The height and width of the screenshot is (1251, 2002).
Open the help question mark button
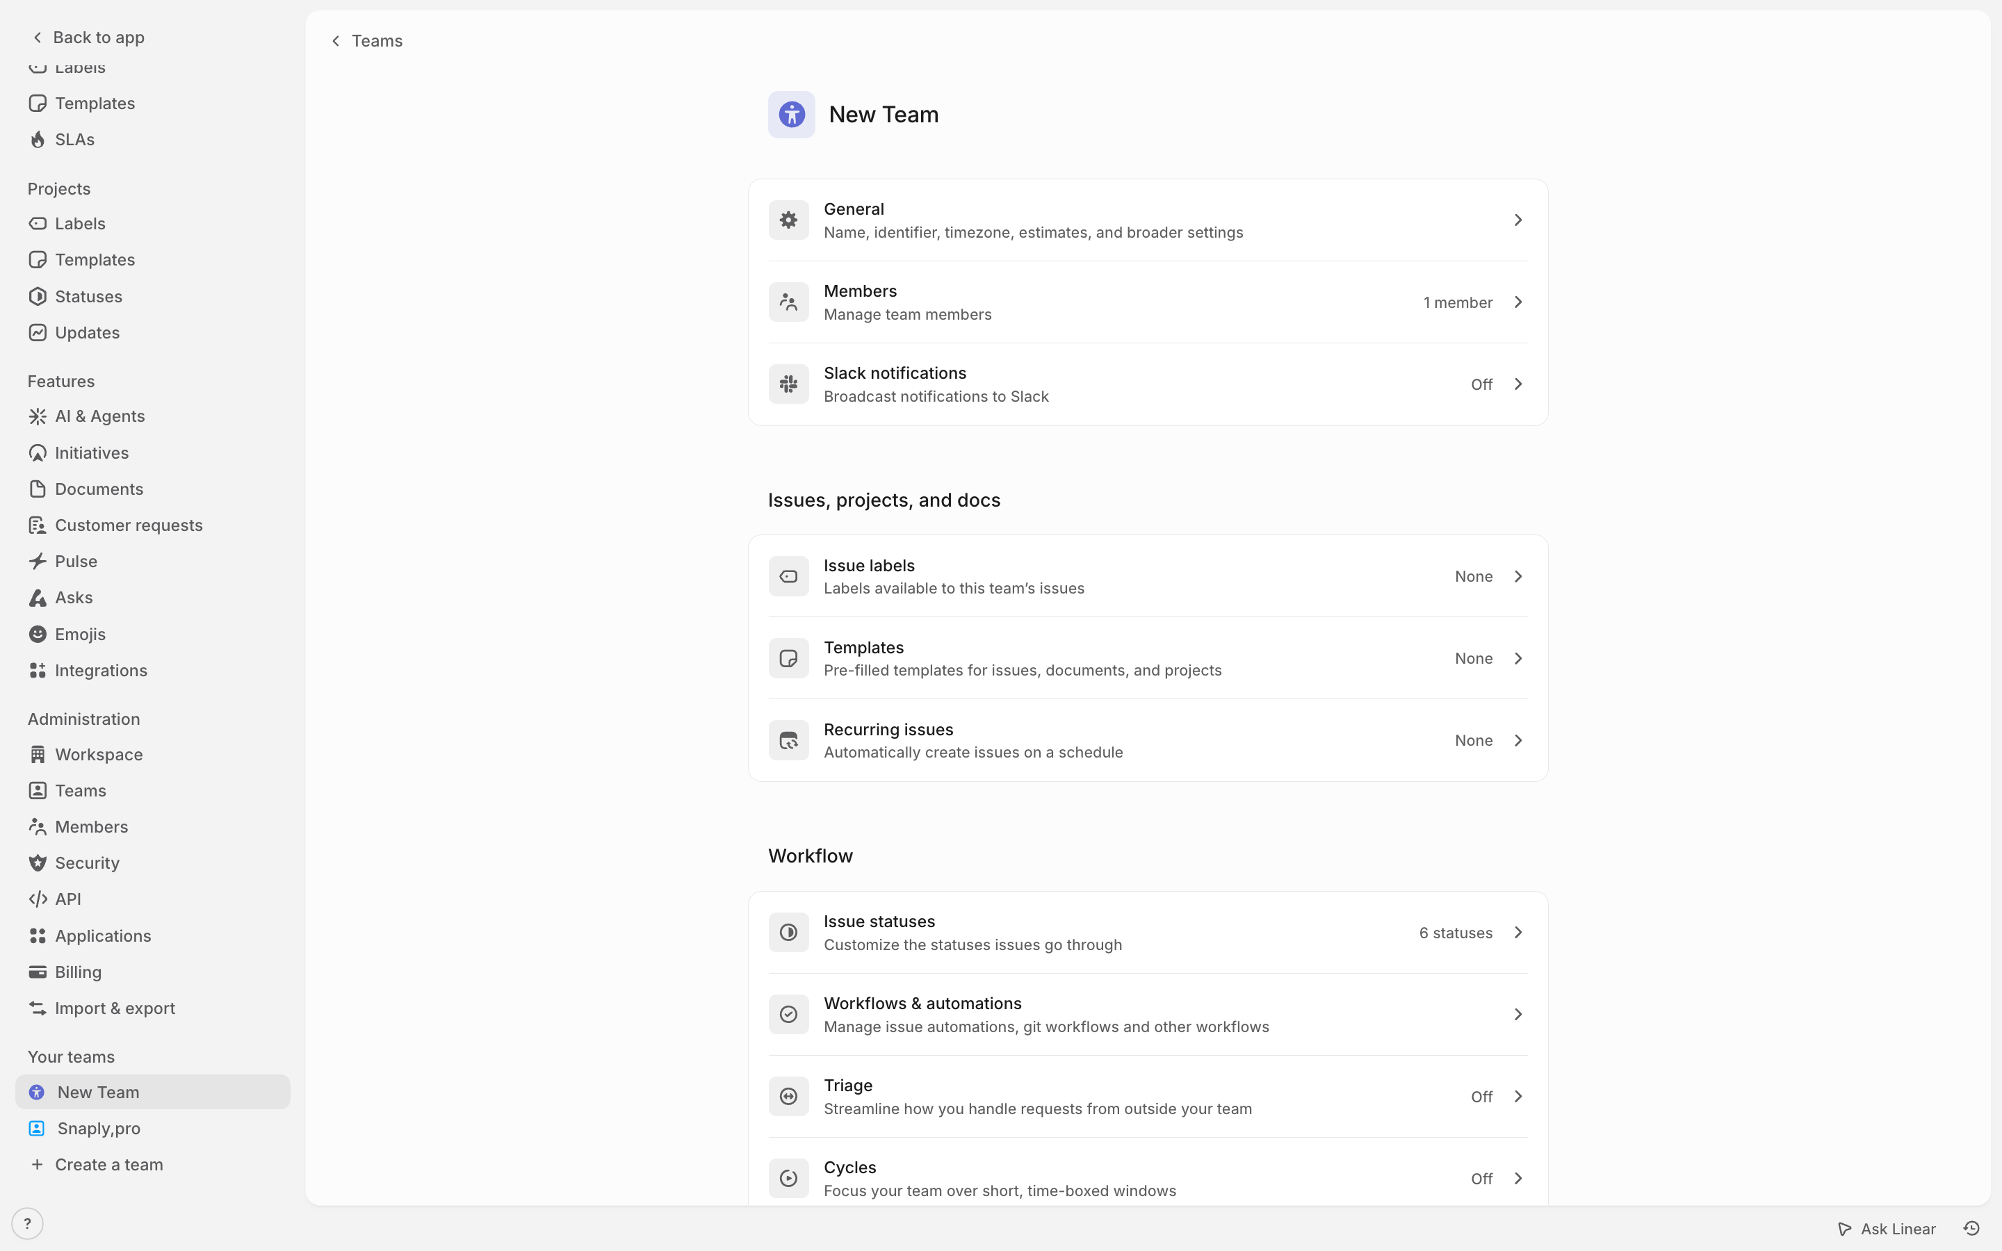pyautogui.click(x=27, y=1224)
